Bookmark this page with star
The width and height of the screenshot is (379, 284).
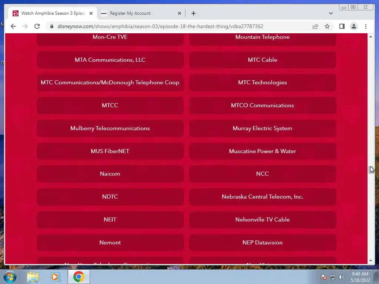(x=327, y=26)
